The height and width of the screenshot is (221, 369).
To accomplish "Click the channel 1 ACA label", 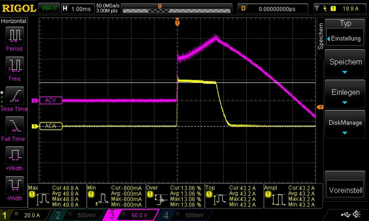I will coord(51,126).
